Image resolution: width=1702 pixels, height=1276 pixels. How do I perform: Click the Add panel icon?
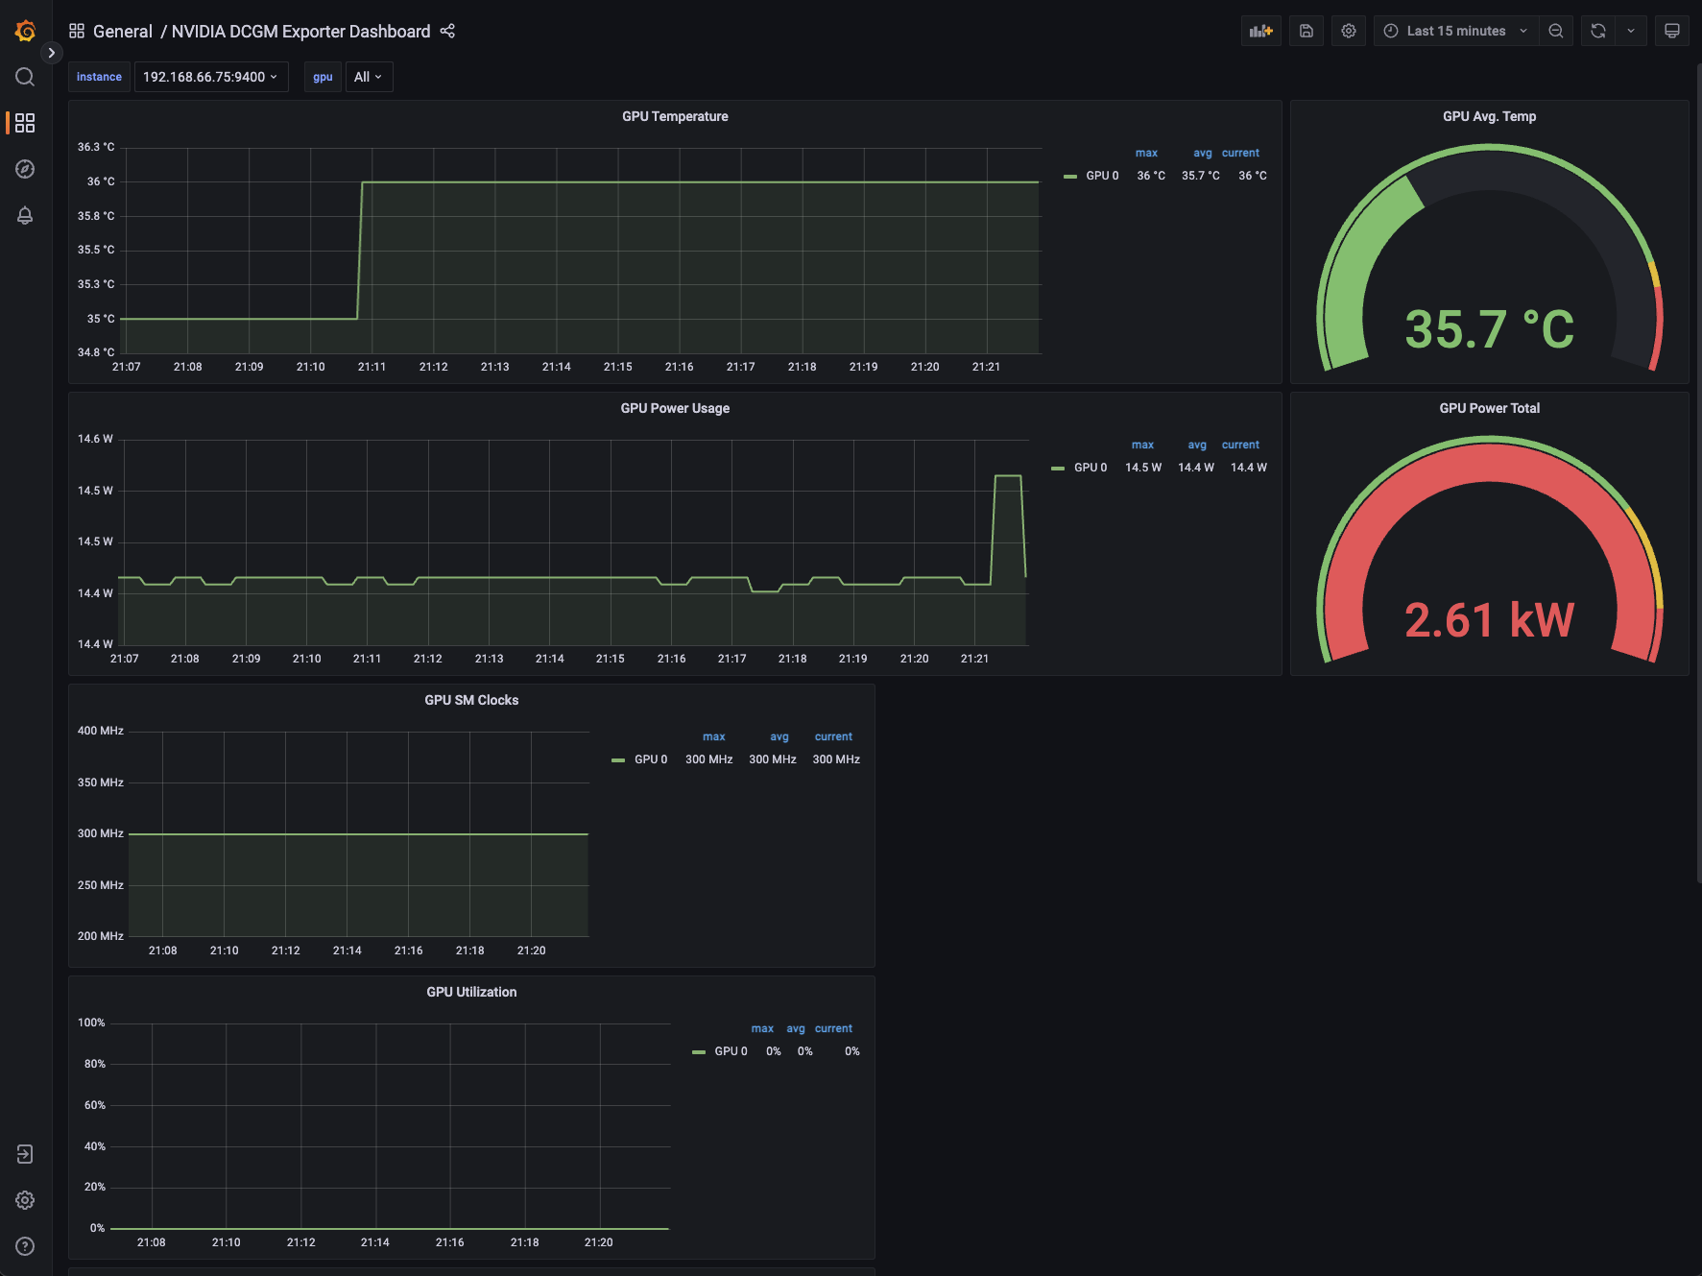tap(1260, 31)
